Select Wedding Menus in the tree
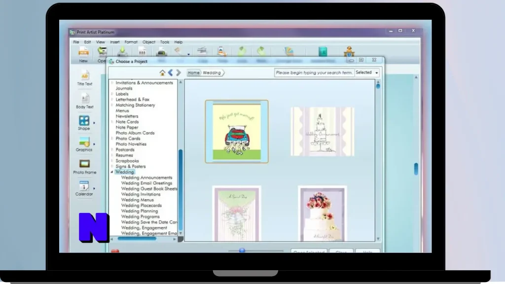Image resolution: width=505 pixels, height=284 pixels. 138,200
